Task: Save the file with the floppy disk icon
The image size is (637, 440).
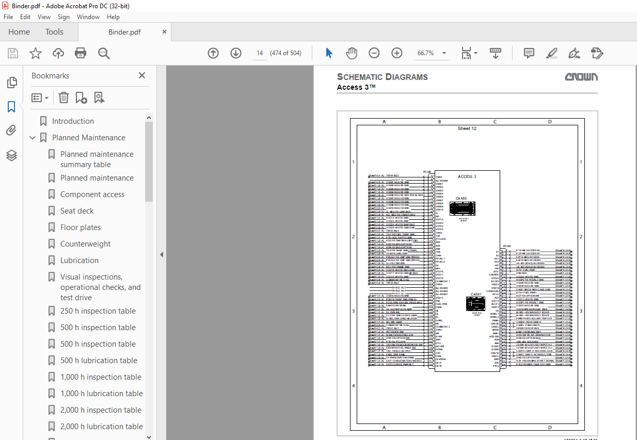Action: tap(13, 53)
